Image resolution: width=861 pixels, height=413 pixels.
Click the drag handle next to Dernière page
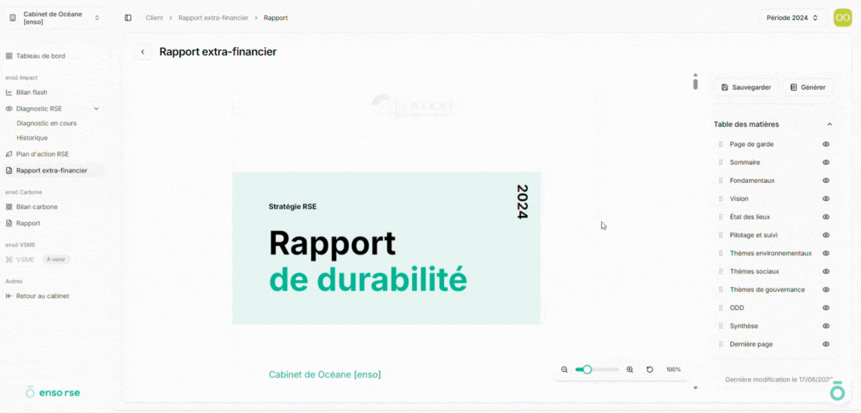pyautogui.click(x=721, y=344)
